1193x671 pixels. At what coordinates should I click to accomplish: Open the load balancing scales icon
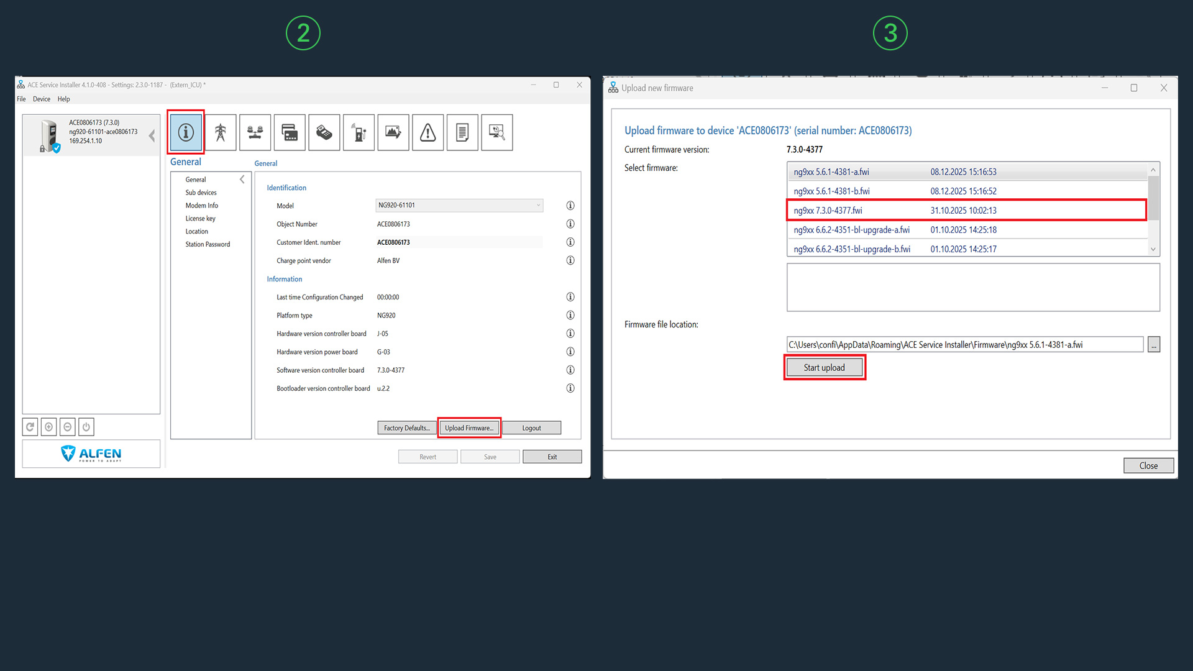point(255,132)
